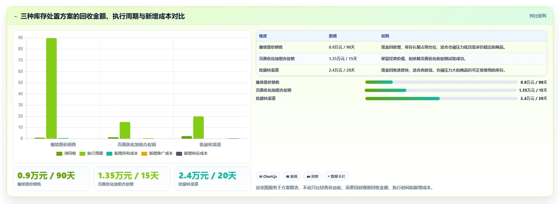The height and width of the screenshot is (204, 560).
Task: Click x-axis label 批量转渠道
Action: [210, 145]
